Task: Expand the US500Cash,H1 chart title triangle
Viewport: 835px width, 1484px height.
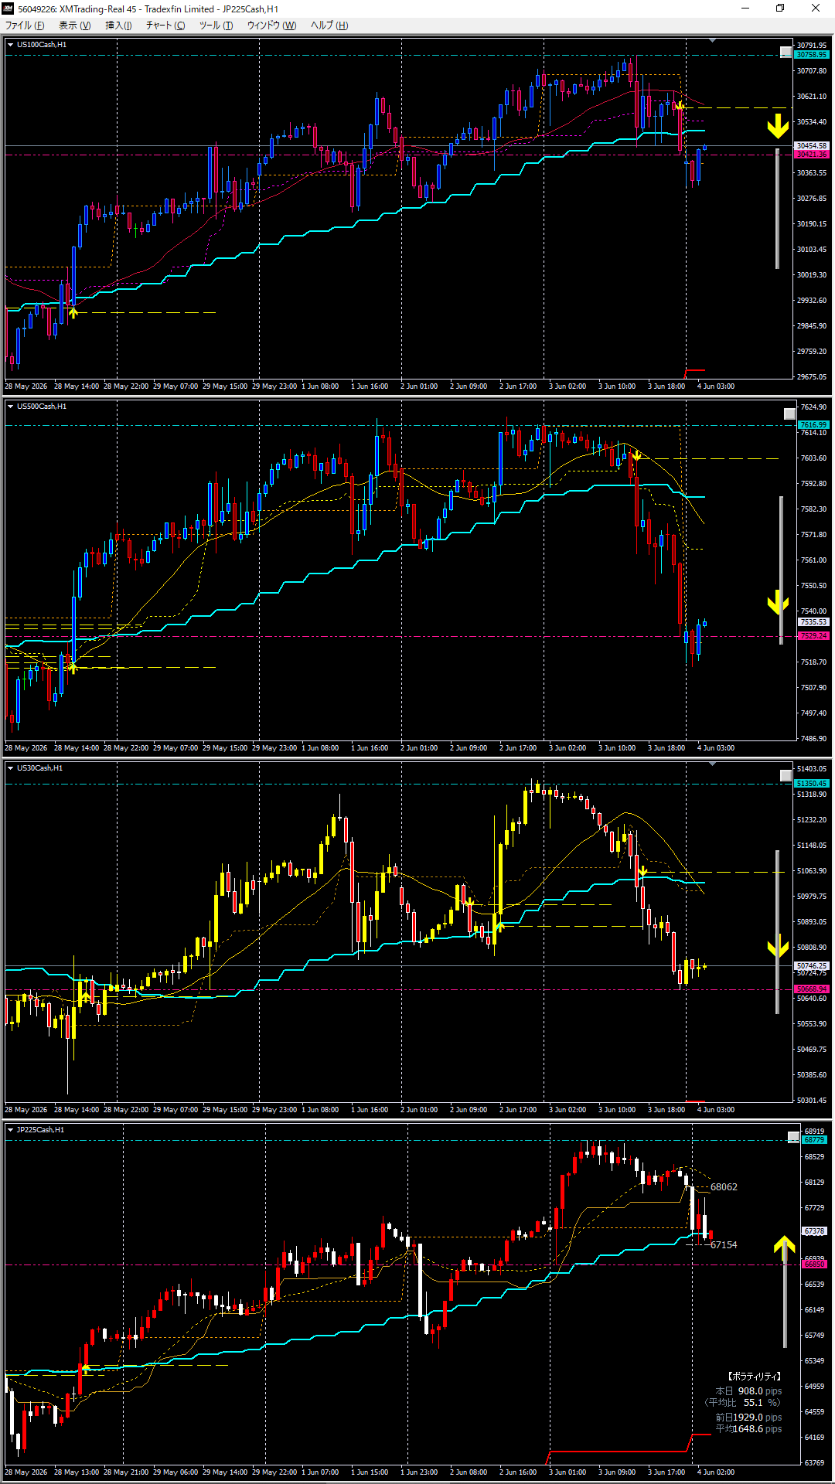Action: point(11,407)
